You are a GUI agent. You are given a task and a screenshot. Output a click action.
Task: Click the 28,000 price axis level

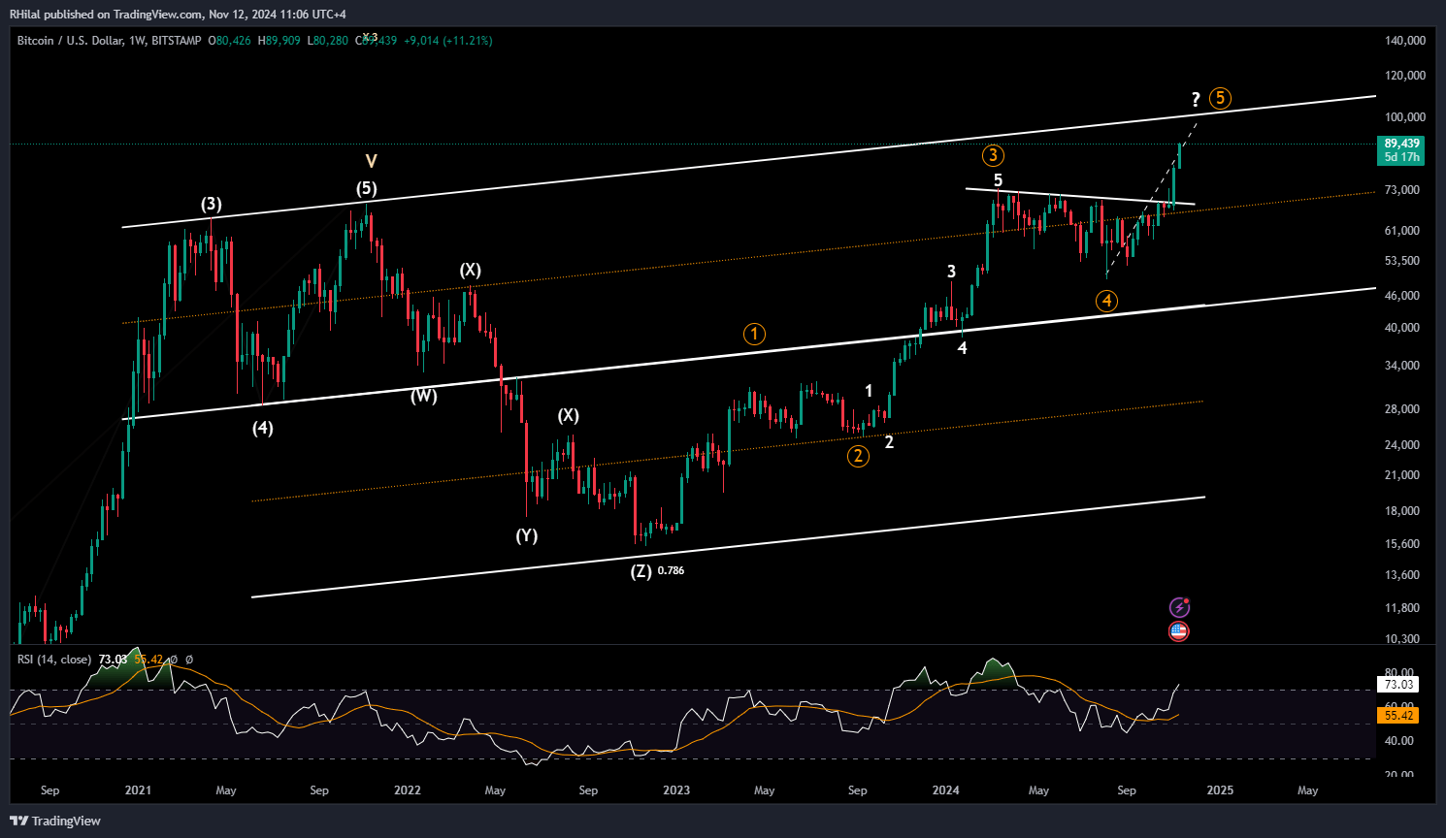click(x=1402, y=409)
